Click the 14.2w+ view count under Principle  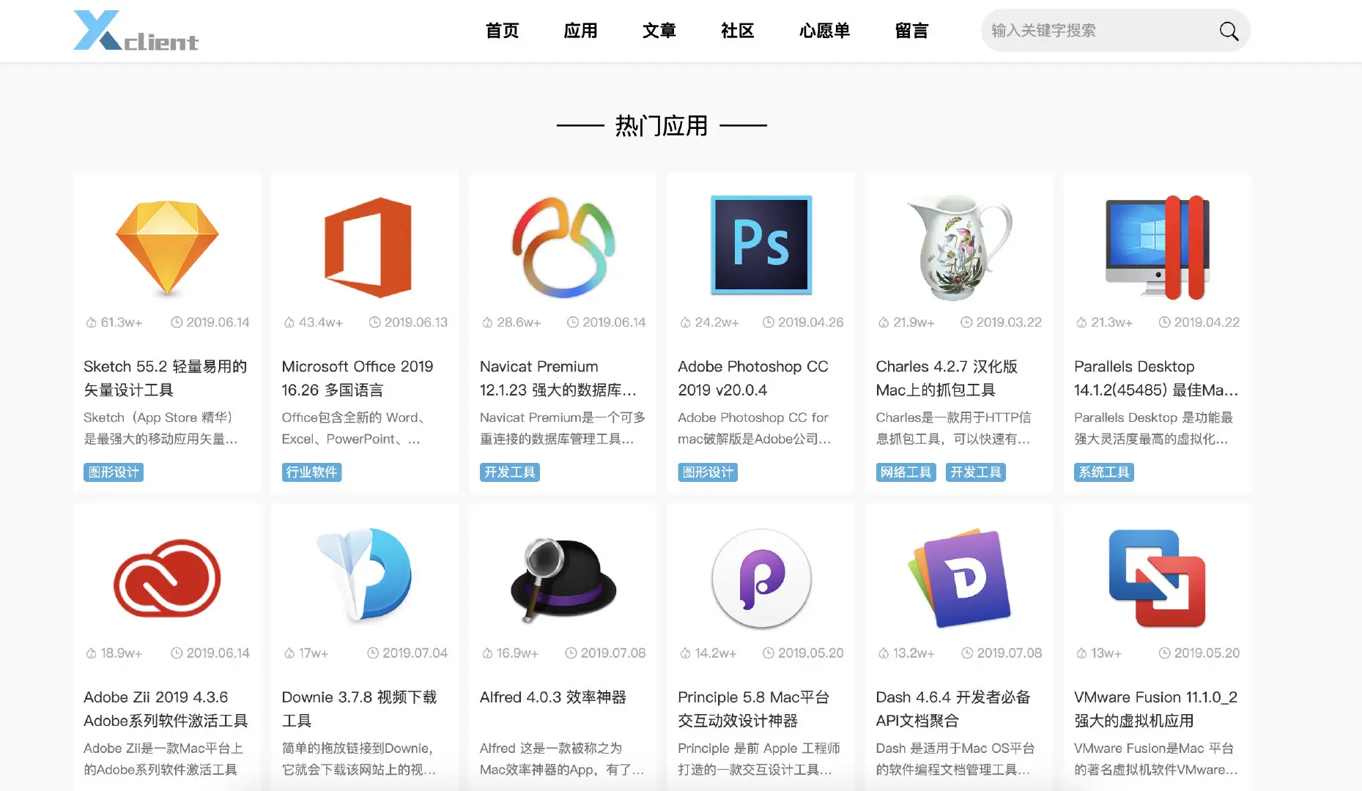716,653
